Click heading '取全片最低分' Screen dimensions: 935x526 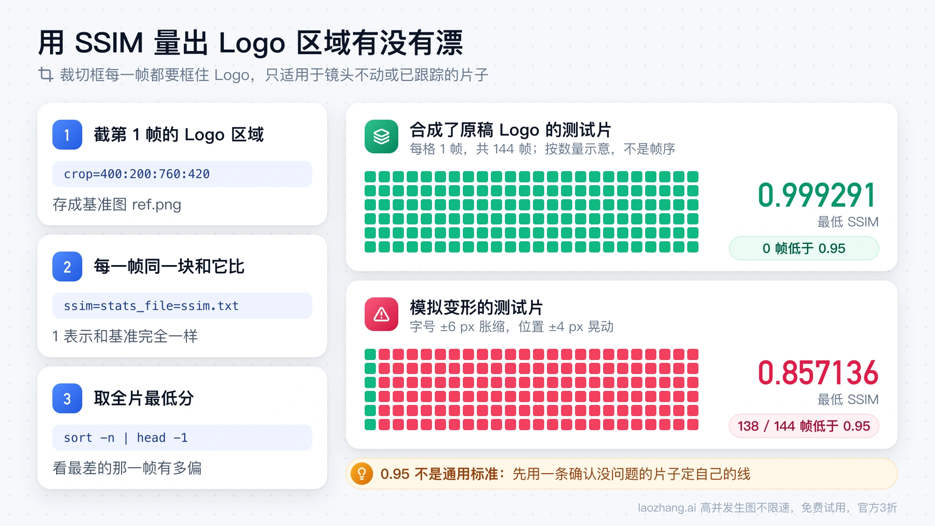144,398
